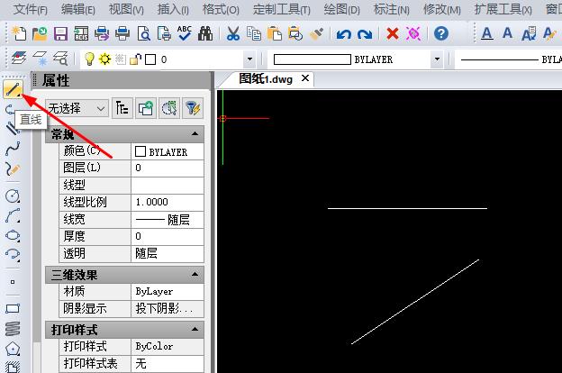Image resolution: width=562 pixels, height=373 pixels.
Task: Open find with binoculars icon
Action: 205,33
